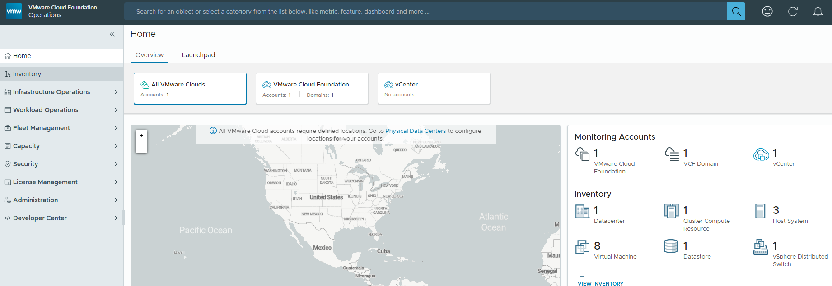Click the VMware logo
832x286 pixels.
14,11
